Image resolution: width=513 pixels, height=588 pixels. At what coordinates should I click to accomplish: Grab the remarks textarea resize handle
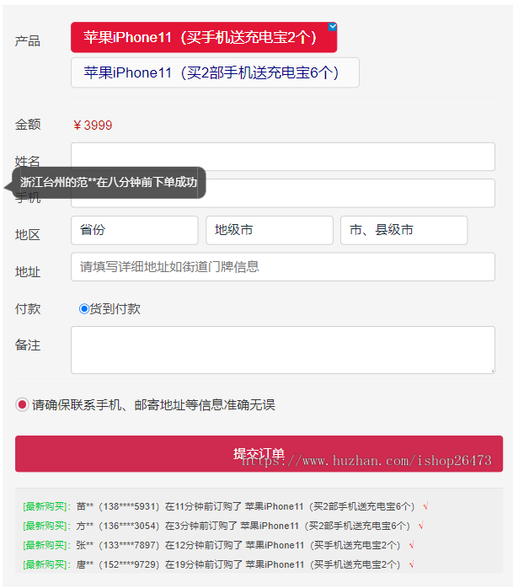tap(493, 372)
